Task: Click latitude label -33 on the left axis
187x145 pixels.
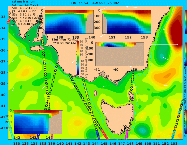Action: point(2,17)
